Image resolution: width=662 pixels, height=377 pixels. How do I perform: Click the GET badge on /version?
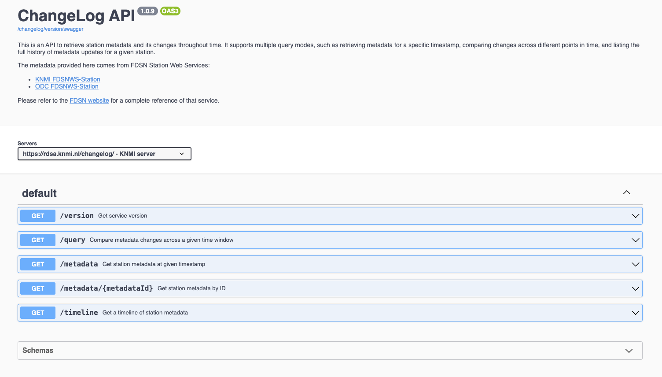tap(37, 216)
